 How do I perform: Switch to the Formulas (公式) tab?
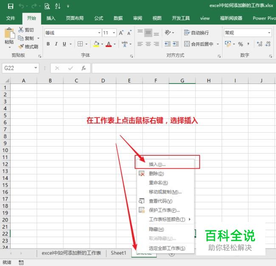click(x=99, y=18)
